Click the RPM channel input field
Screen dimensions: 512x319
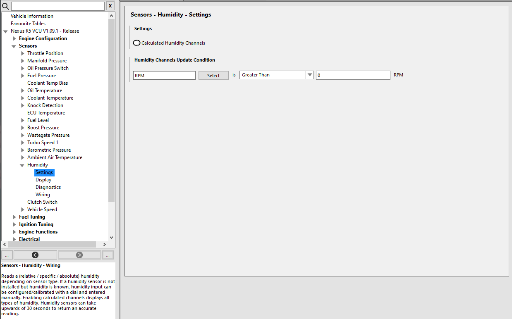(164, 75)
